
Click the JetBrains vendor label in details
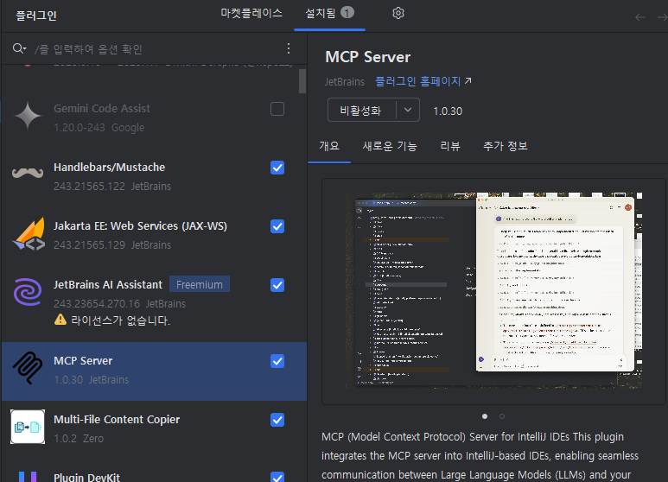coord(345,82)
